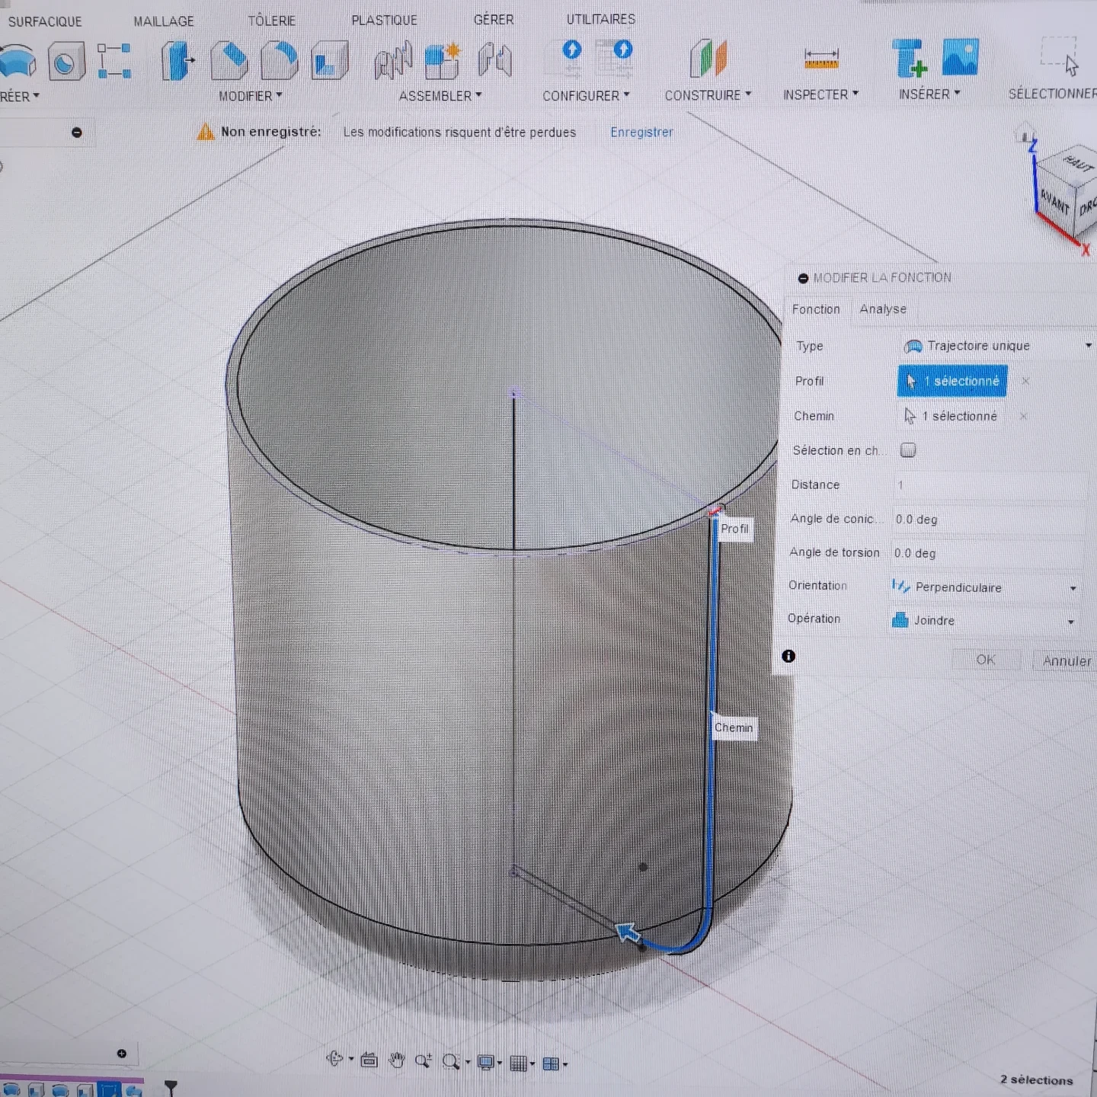Click the Construire plane icon
This screenshot has height=1097, width=1097.
pos(708,59)
